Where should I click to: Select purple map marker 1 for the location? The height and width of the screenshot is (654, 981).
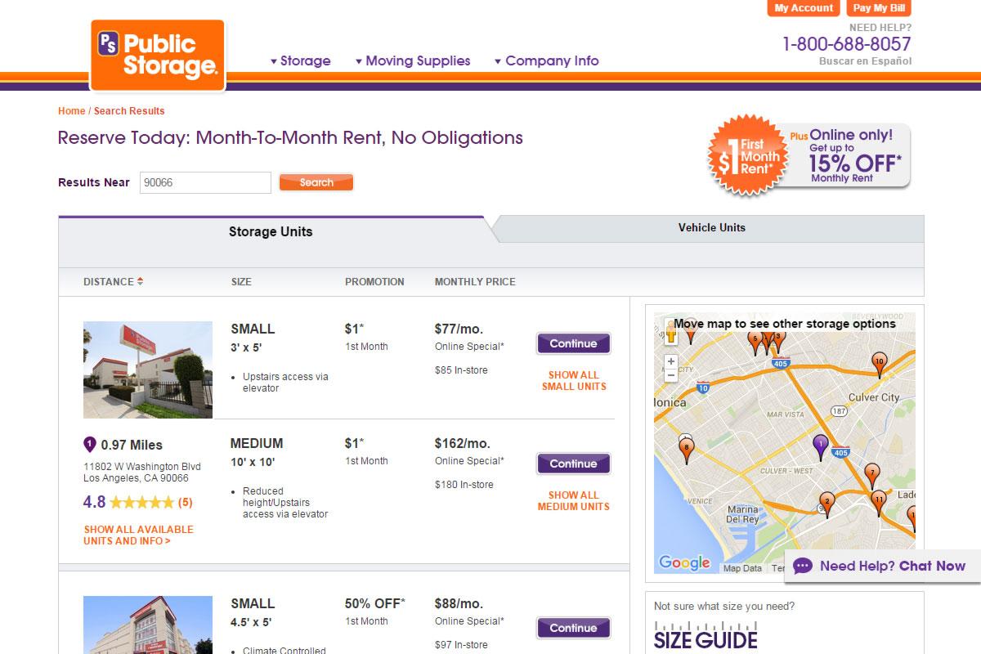point(820,444)
